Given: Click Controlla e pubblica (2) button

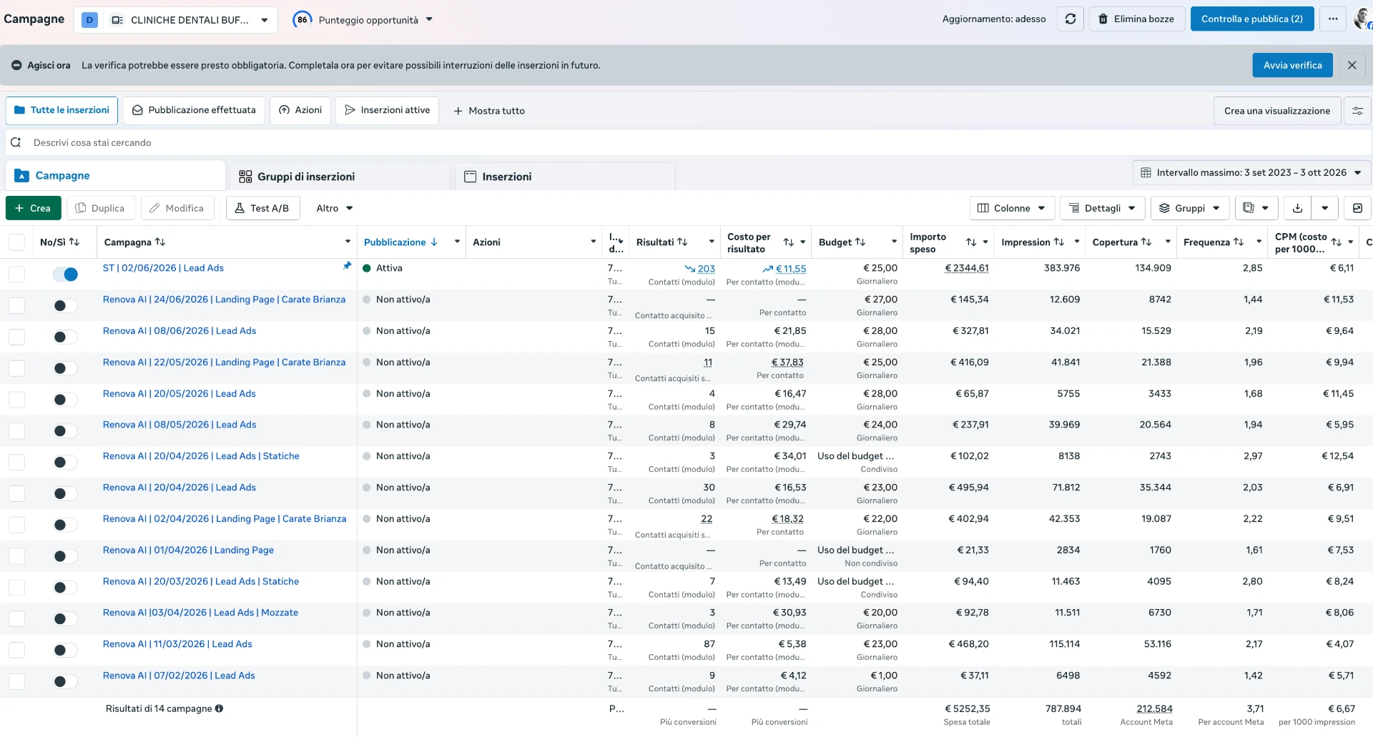Looking at the screenshot, I should [x=1252, y=19].
